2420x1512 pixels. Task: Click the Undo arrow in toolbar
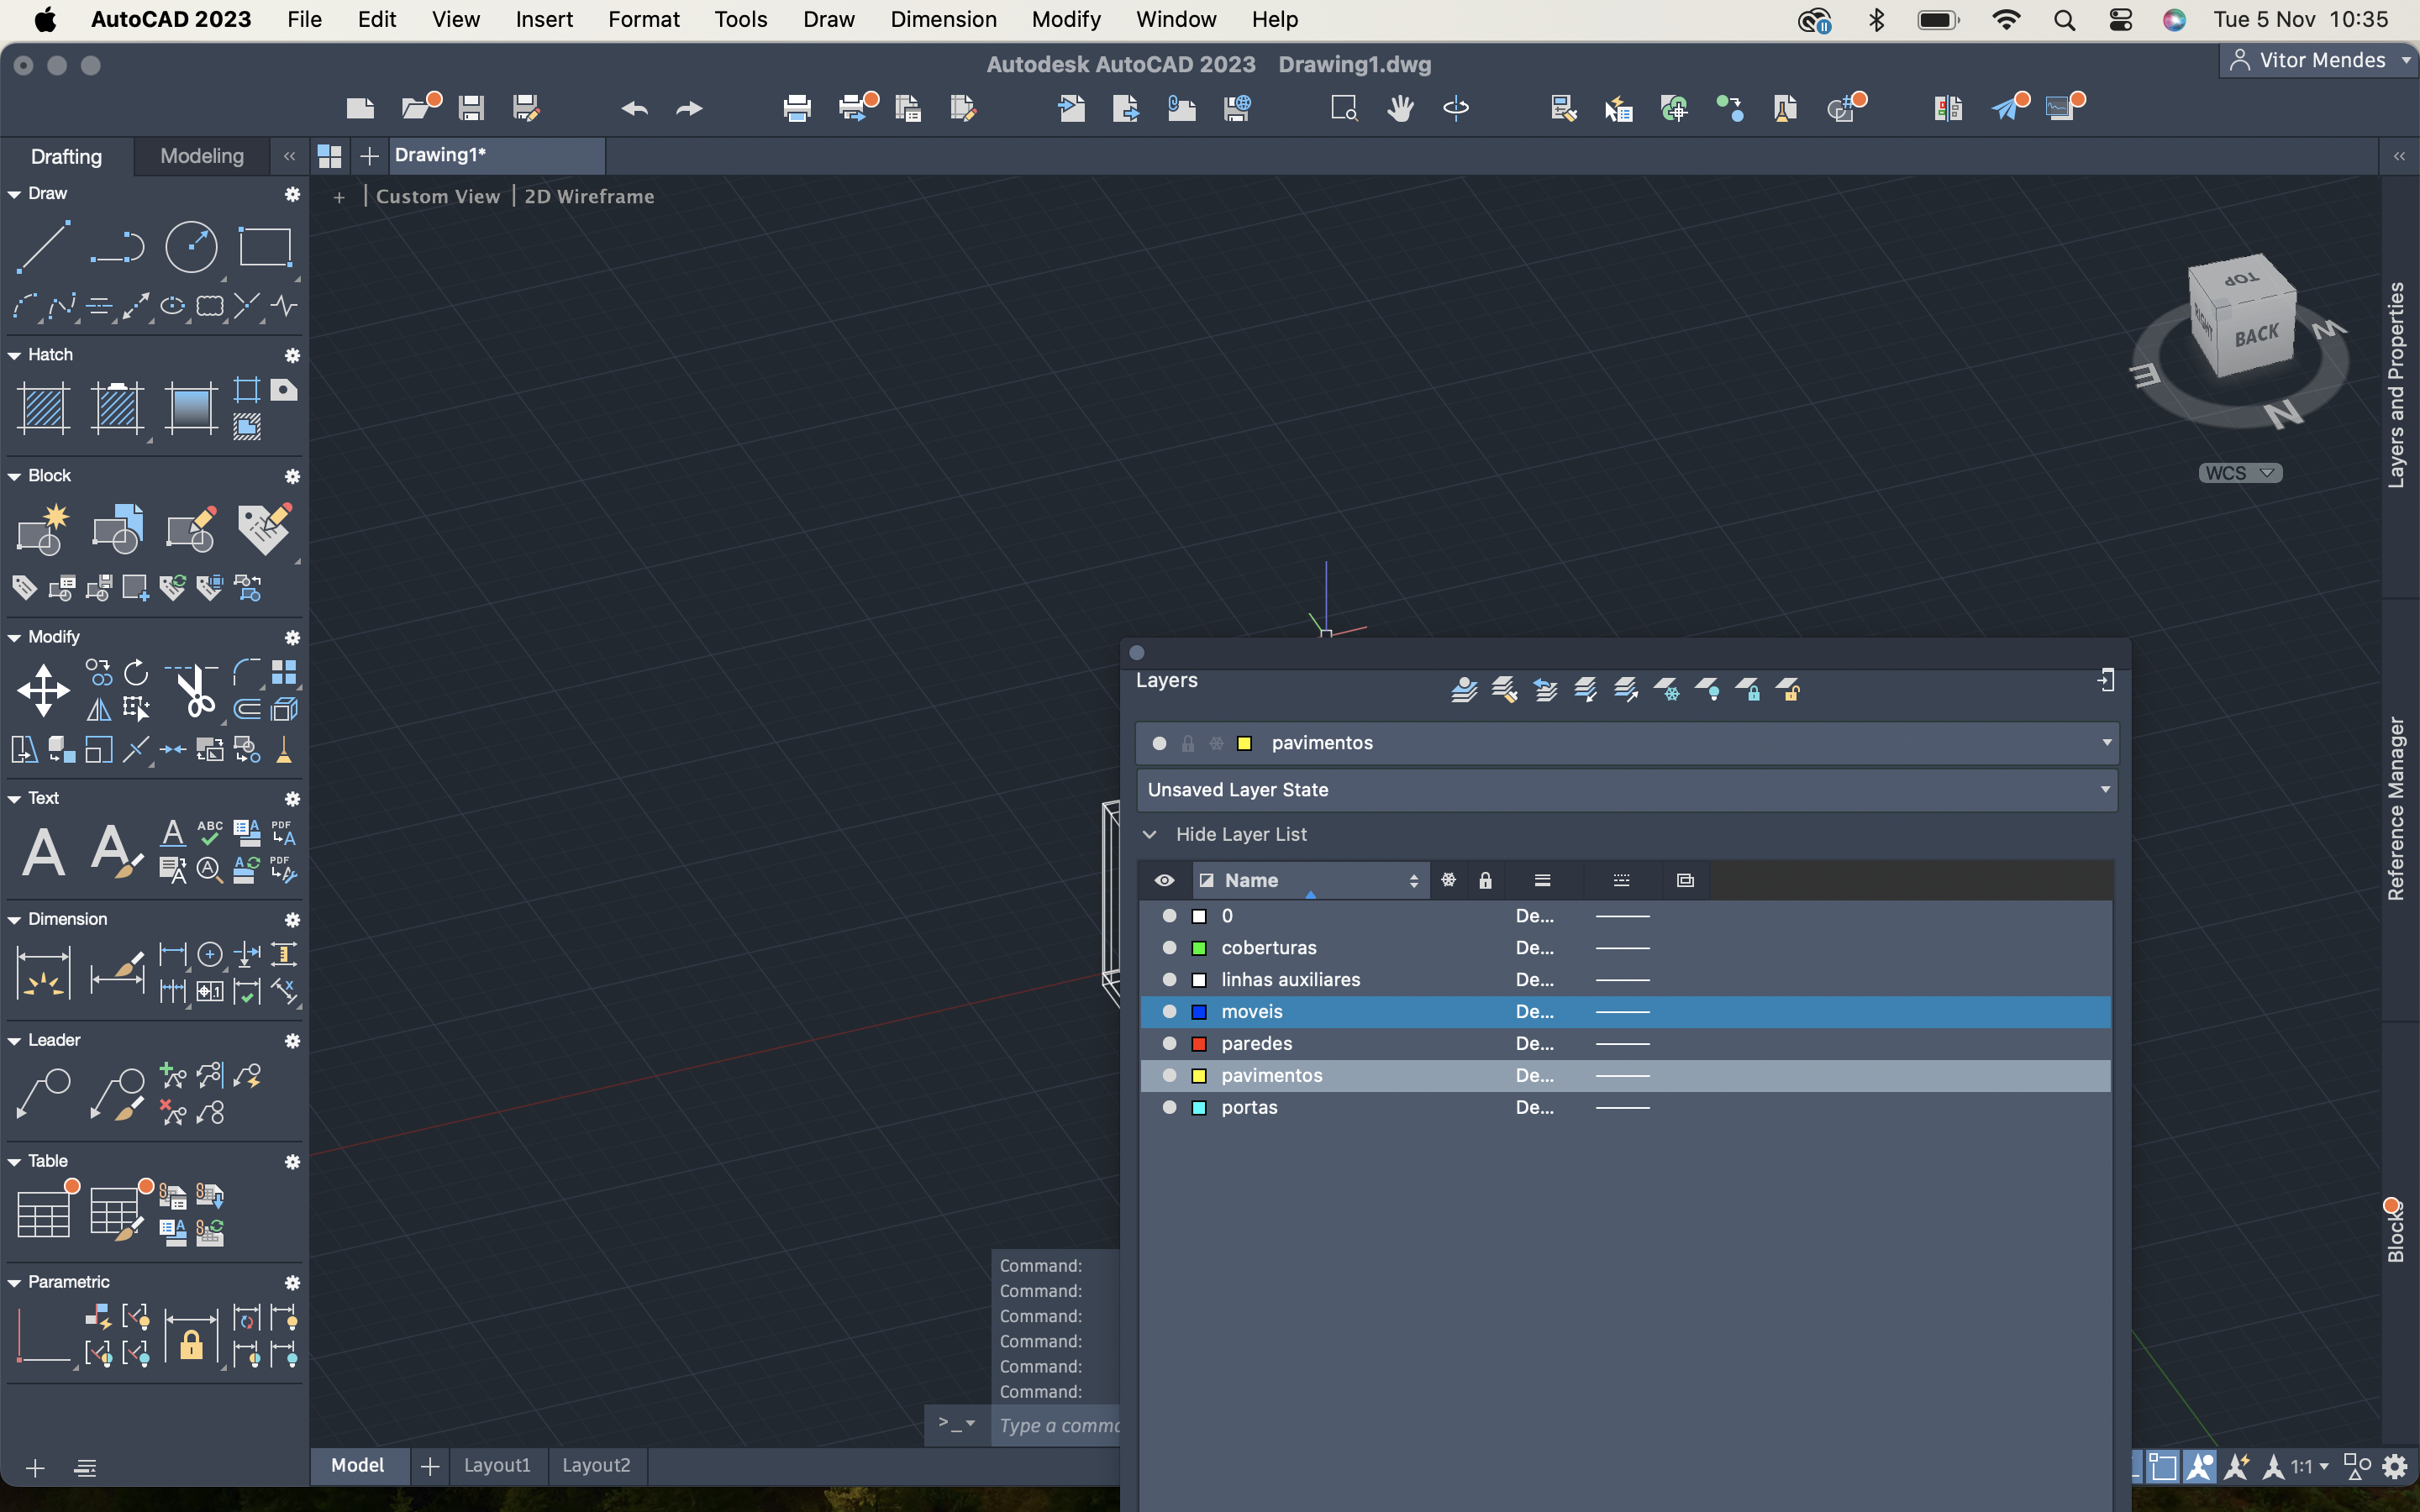pos(634,108)
